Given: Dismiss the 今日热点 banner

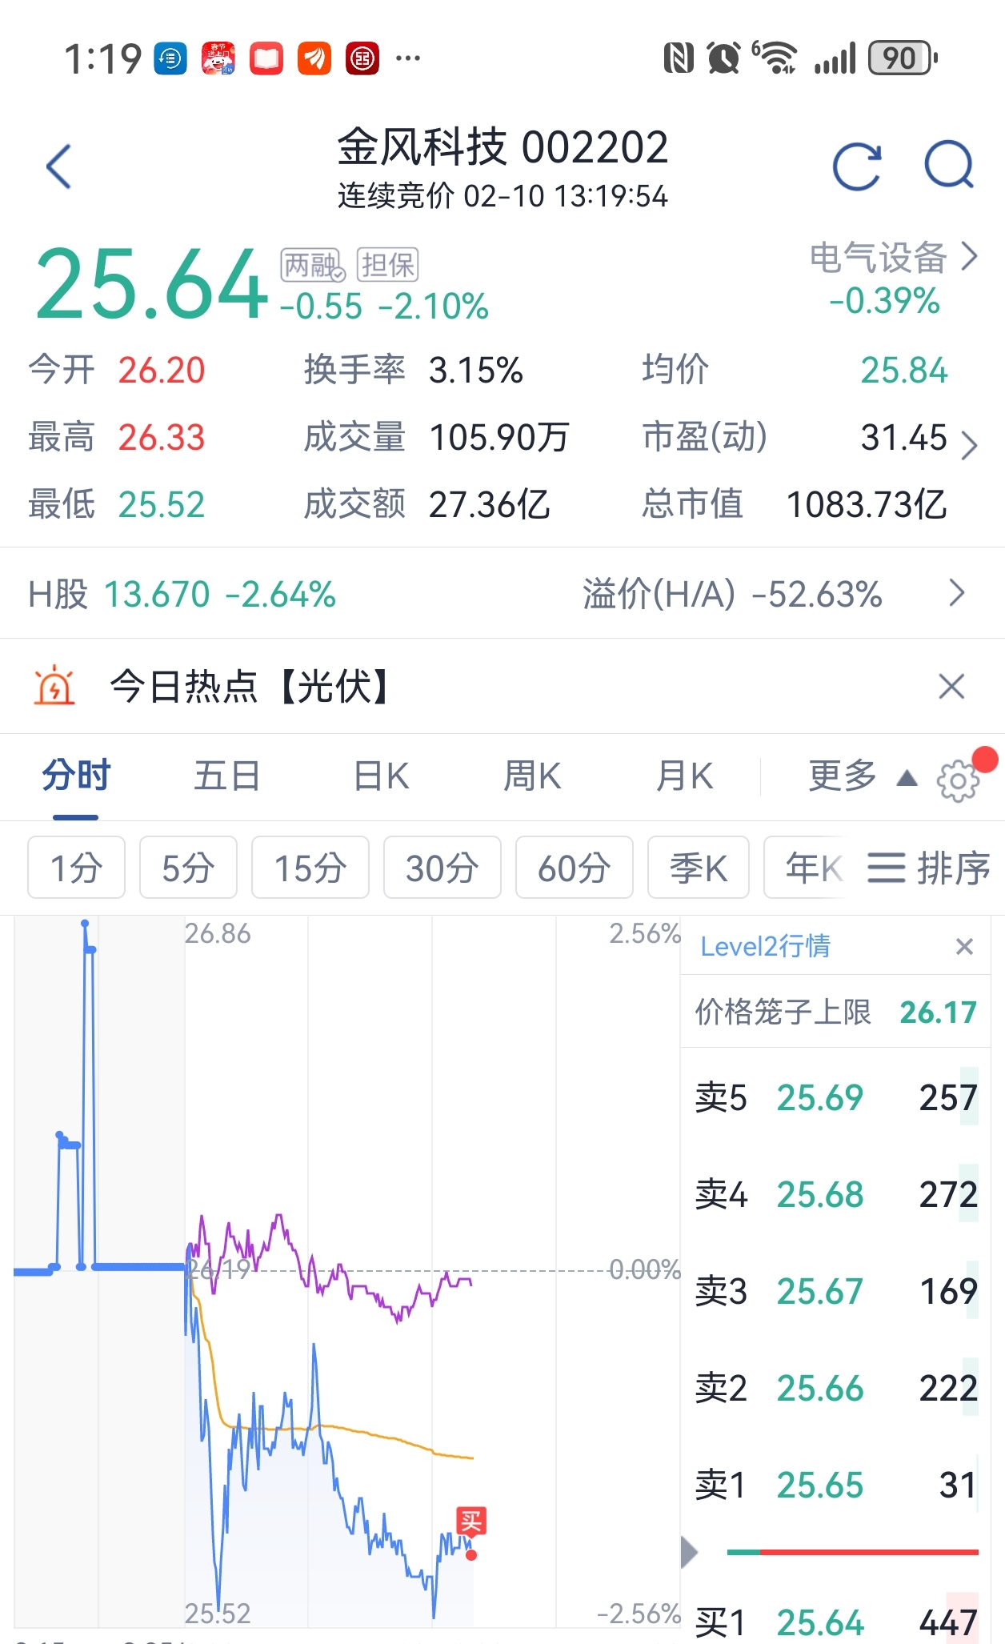Looking at the screenshot, I should pos(951,686).
